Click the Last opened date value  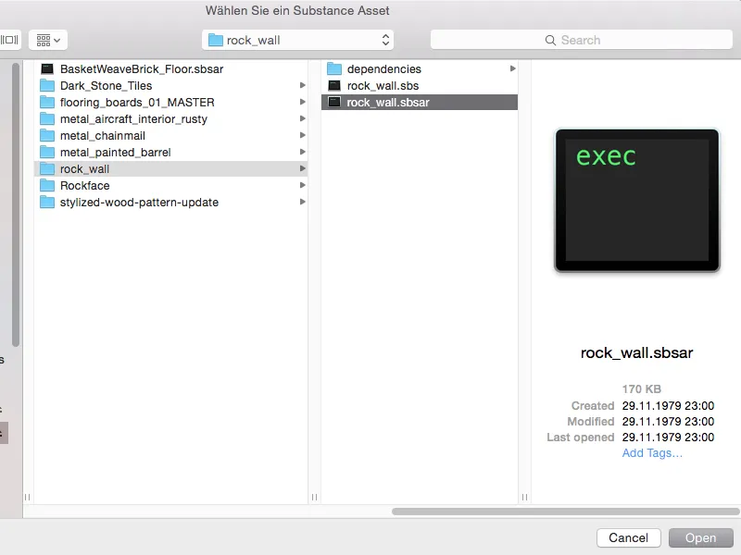[x=668, y=438]
